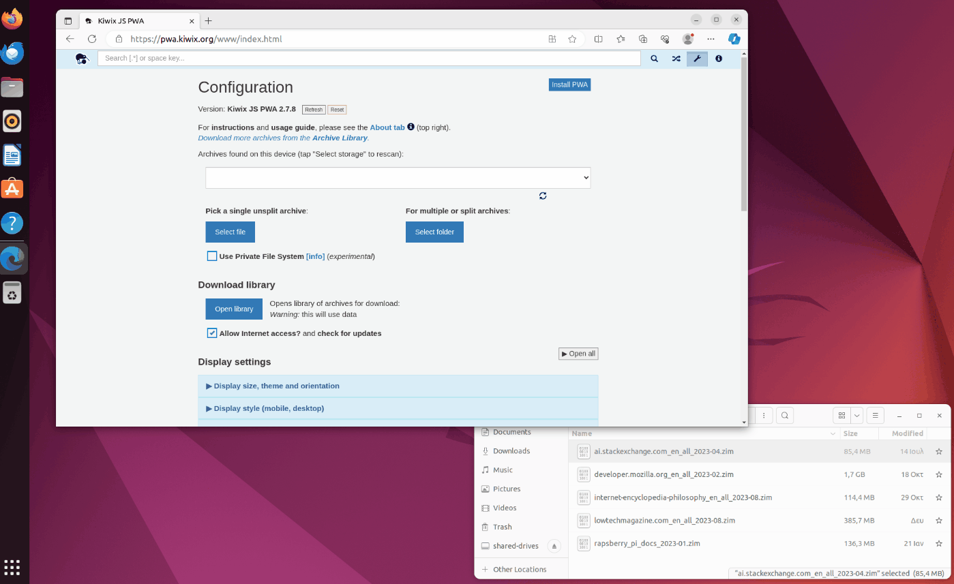
Task: Open the About info icon in Kiwix toolbar
Action: (719, 59)
